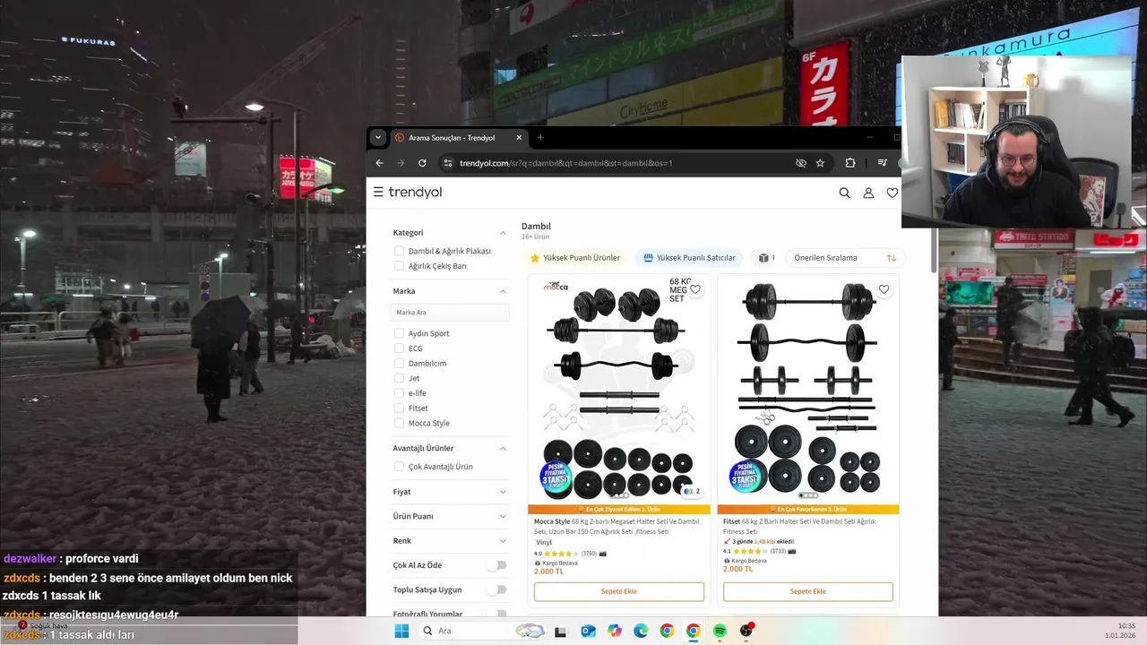The image size is (1147, 645).
Task: Check the Aydın Sport brand
Action: [399, 333]
